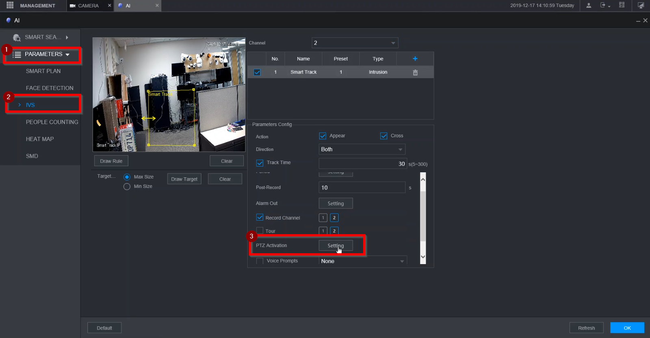Click the blue plus icon to add rule

click(x=415, y=59)
